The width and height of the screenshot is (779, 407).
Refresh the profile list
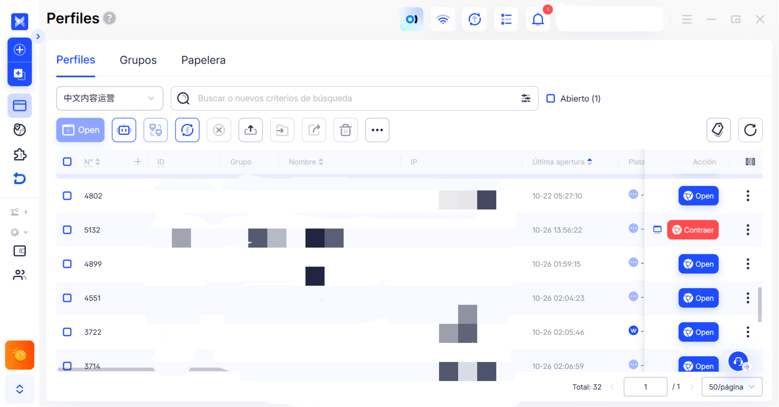750,130
